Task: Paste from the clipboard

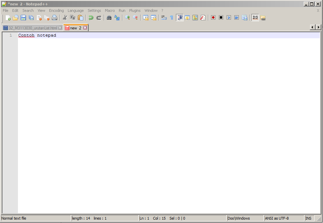Action: [x=80, y=17]
